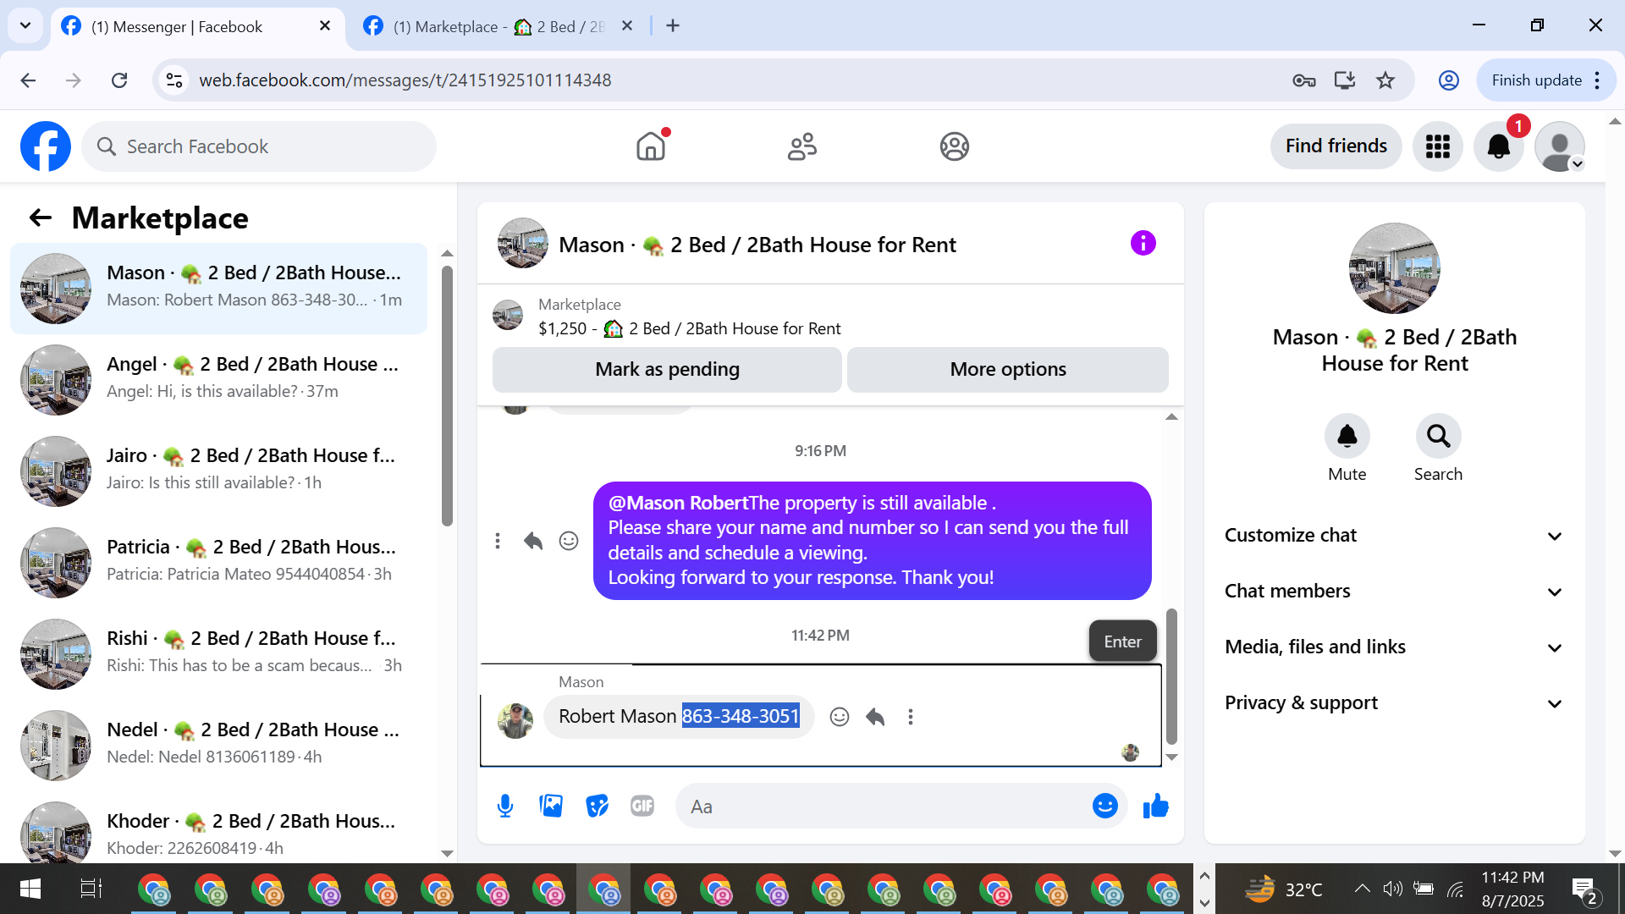Open Angel's conversation in the list
This screenshot has width=1625, height=914.
(220, 377)
